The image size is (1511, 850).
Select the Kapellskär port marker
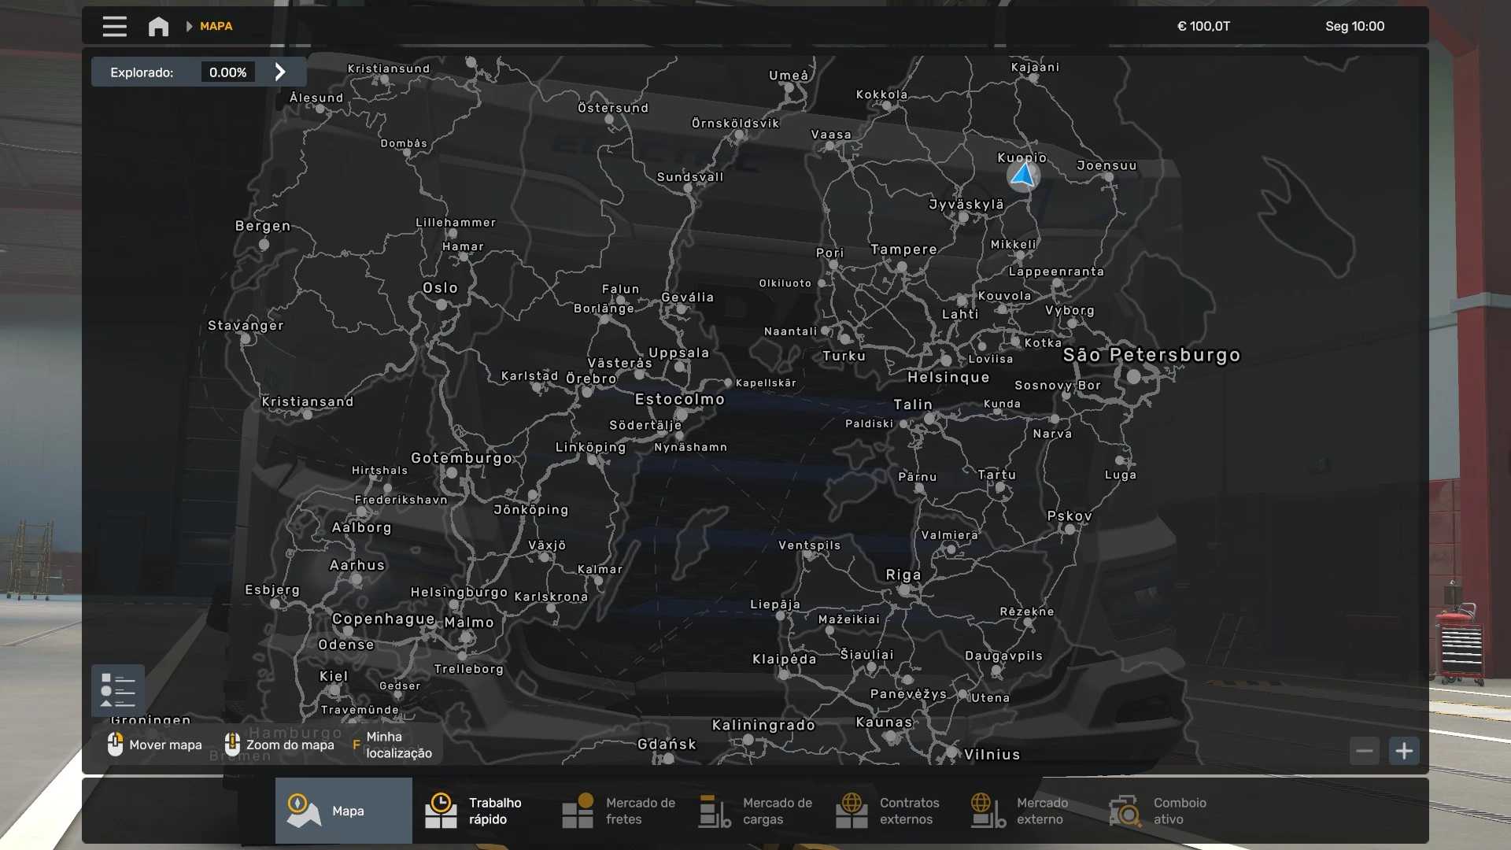tap(729, 383)
